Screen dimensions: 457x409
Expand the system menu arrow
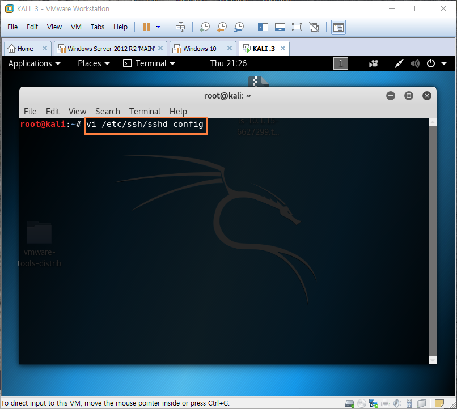444,63
